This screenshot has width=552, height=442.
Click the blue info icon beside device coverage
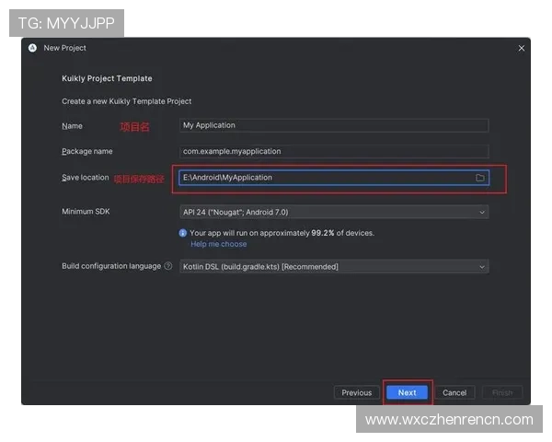pos(183,233)
